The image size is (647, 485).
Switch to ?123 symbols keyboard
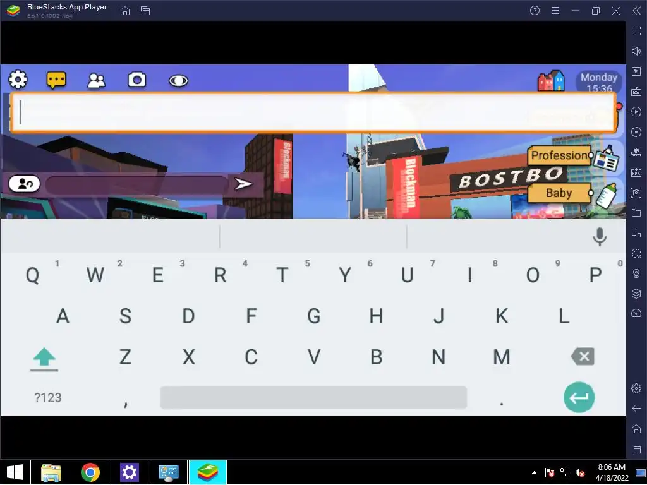[x=48, y=398]
